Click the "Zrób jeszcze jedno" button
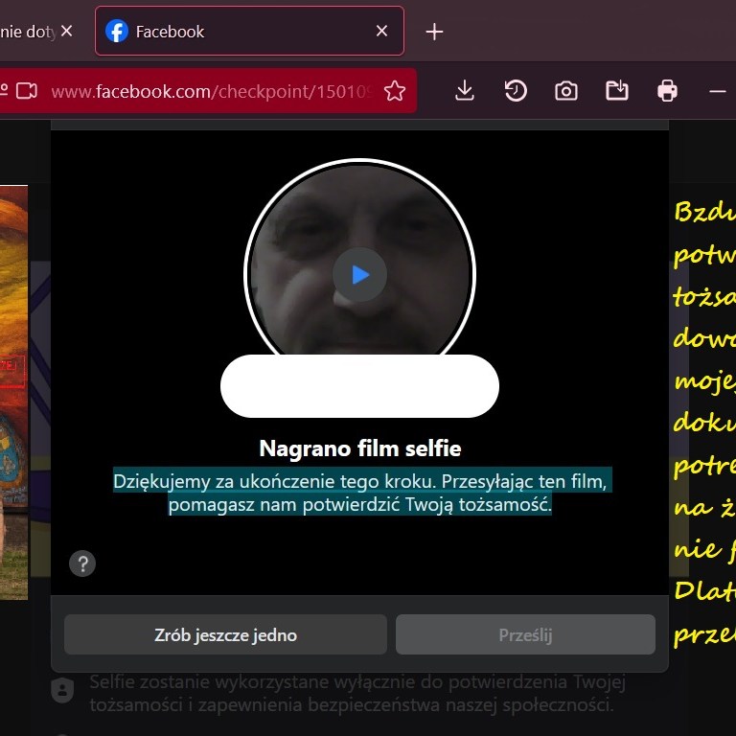Image resolution: width=736 pixels, height=736 pixels. coord(225,634)
